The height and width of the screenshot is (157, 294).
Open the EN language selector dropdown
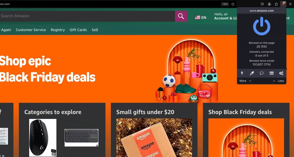tap(202, 17)
